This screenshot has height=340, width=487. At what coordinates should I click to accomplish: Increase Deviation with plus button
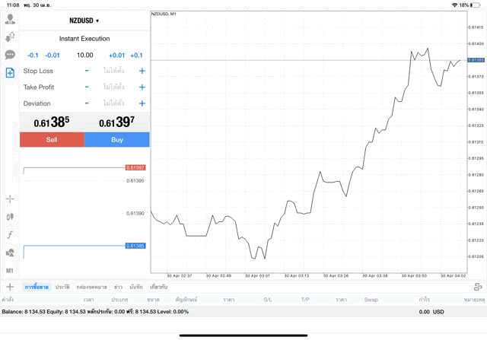click(x=142, y=103)
